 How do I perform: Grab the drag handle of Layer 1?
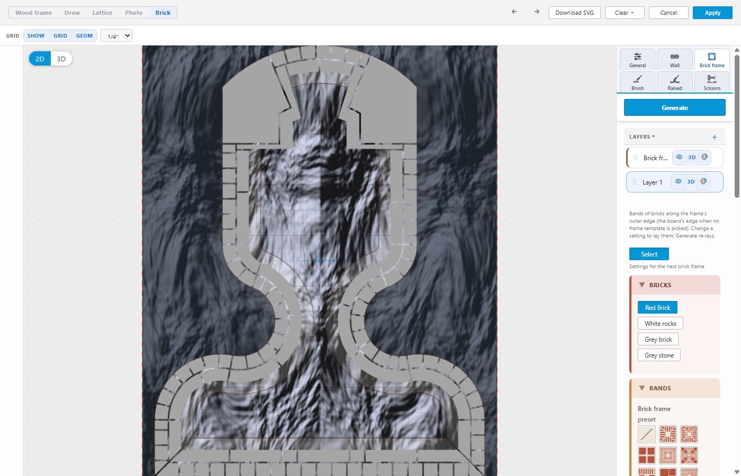[635, 182]
